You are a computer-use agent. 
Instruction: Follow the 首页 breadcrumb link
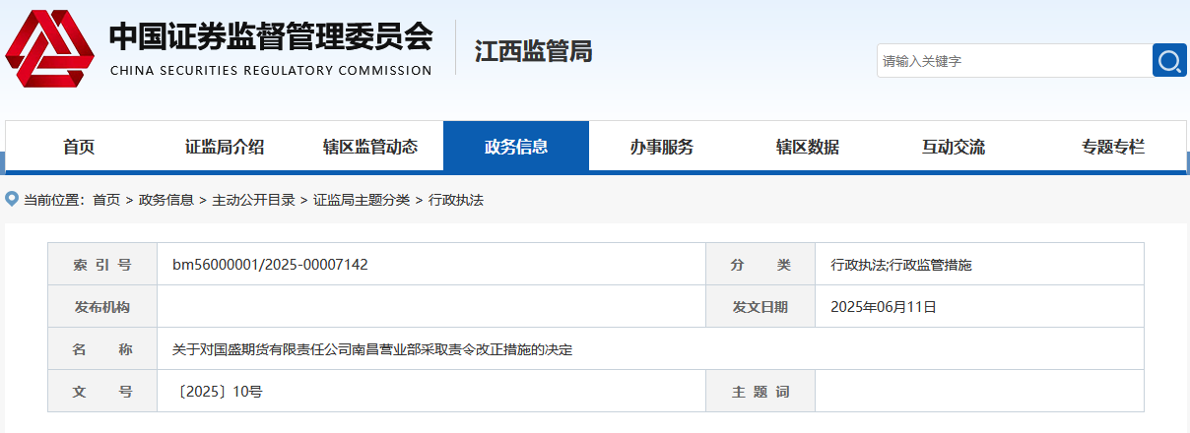coord(106,200)
